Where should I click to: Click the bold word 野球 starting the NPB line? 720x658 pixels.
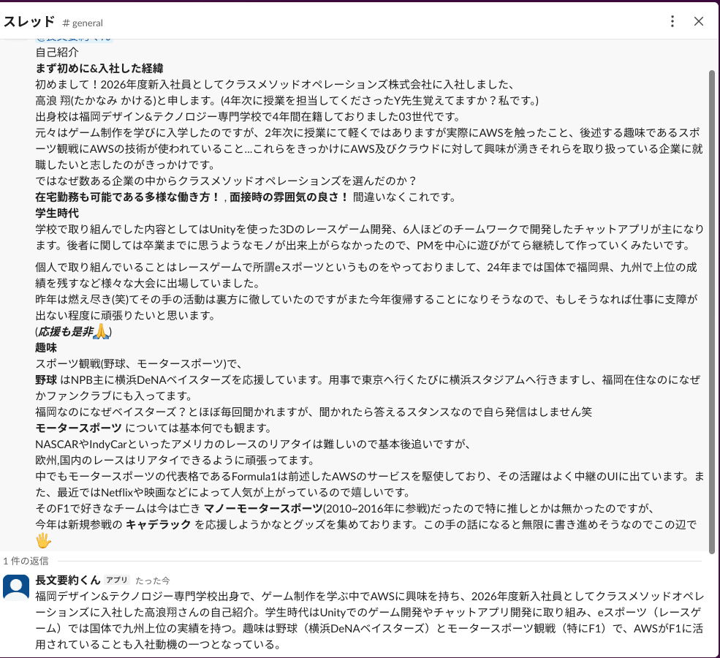tap(46, 379)
